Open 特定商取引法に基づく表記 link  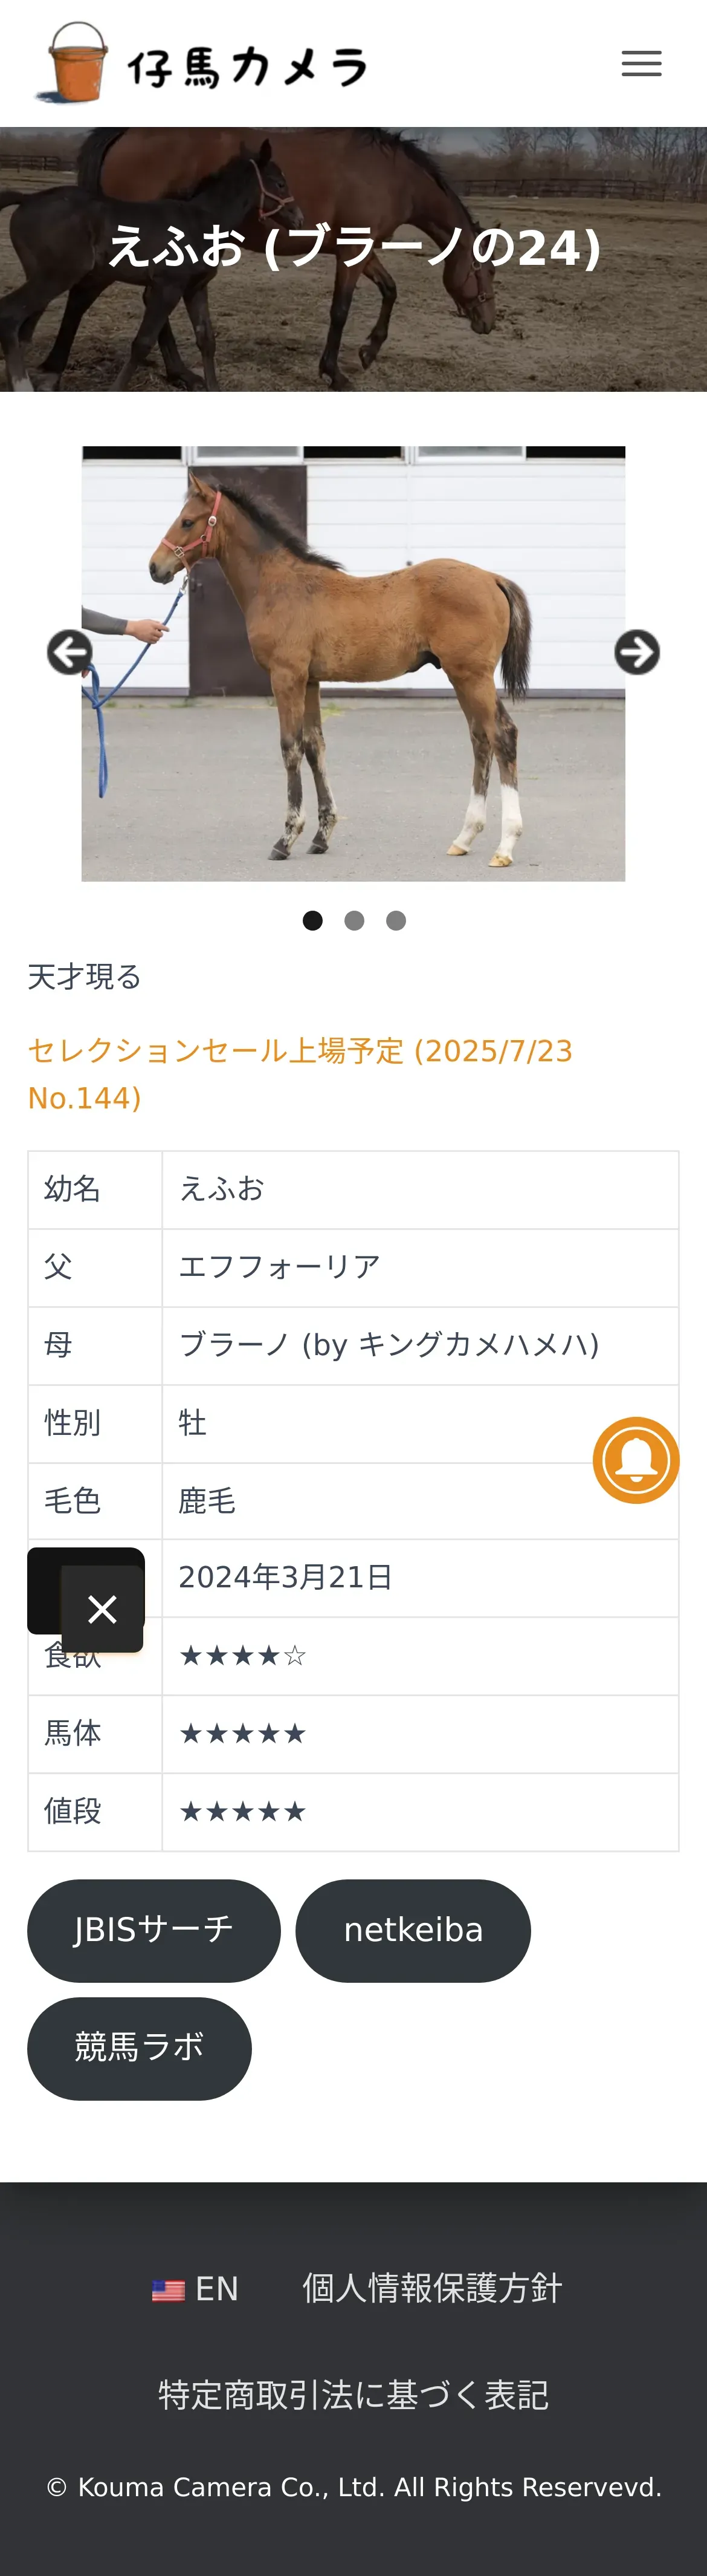(x=353, y=2395)
